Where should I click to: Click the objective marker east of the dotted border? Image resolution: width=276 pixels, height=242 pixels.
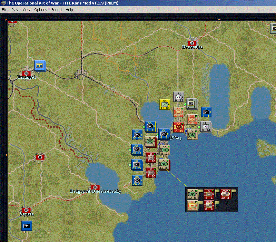[40, 157]
